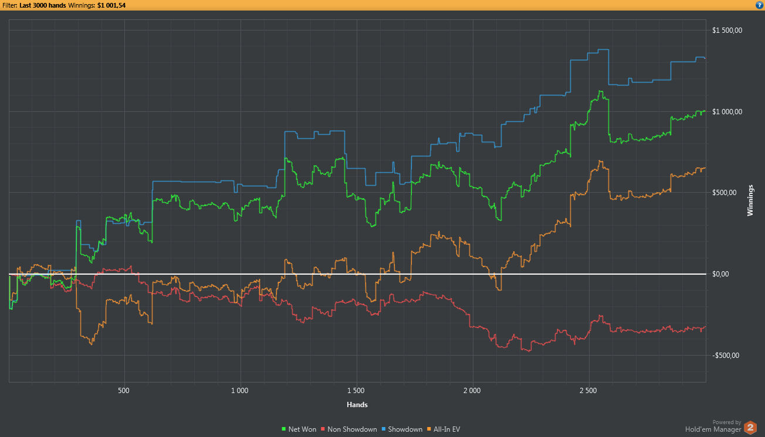This screenshot has height=437, width=765.
Task: Click the "Hold'em Manager" brand text
Action: click(x=713, y=429)
